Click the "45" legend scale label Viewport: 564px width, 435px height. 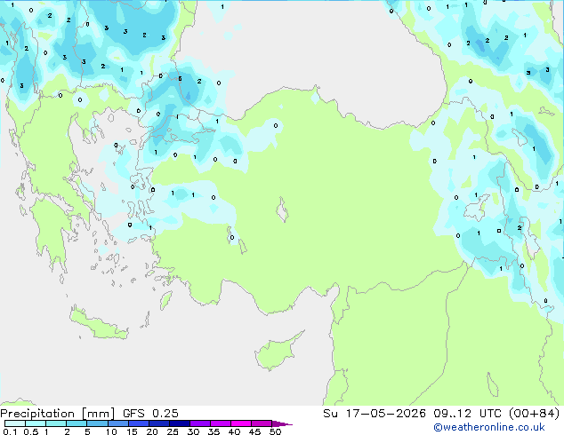coord(254,431)
